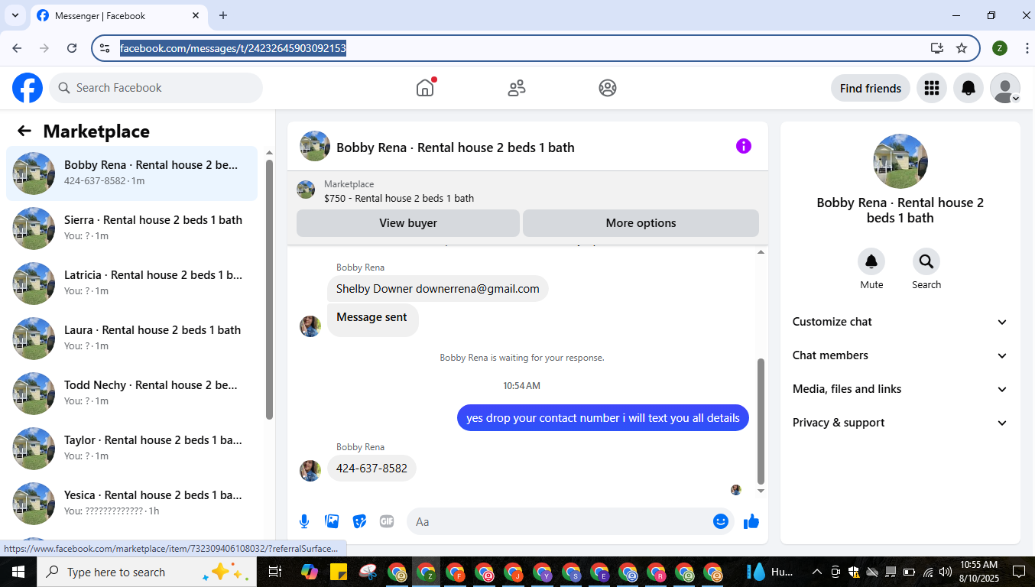The width and height of the screenshot is (1035, 587).
Task: Open the tab search dropdown arrow
Action: (x=15, y=15)
